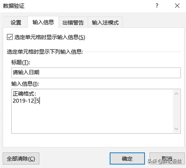Click the 正确格式: text line
This screenshot has width=186, height=168.
pos(24,94)
